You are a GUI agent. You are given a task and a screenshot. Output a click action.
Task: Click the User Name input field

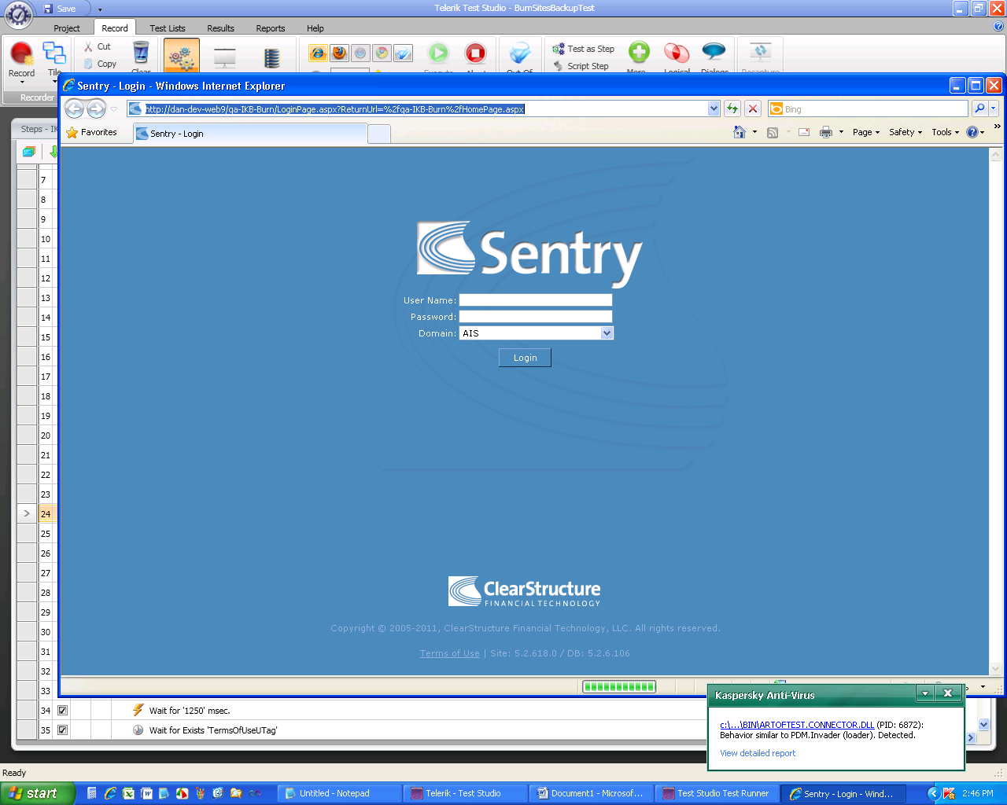coord(536,300)
